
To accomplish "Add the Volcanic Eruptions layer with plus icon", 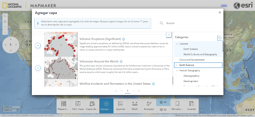I will [x=38, y=46].
